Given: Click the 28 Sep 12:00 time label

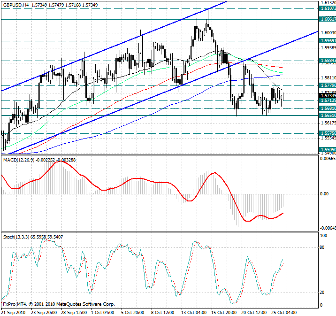Looking at the screenshot, I should click(74, 313).
